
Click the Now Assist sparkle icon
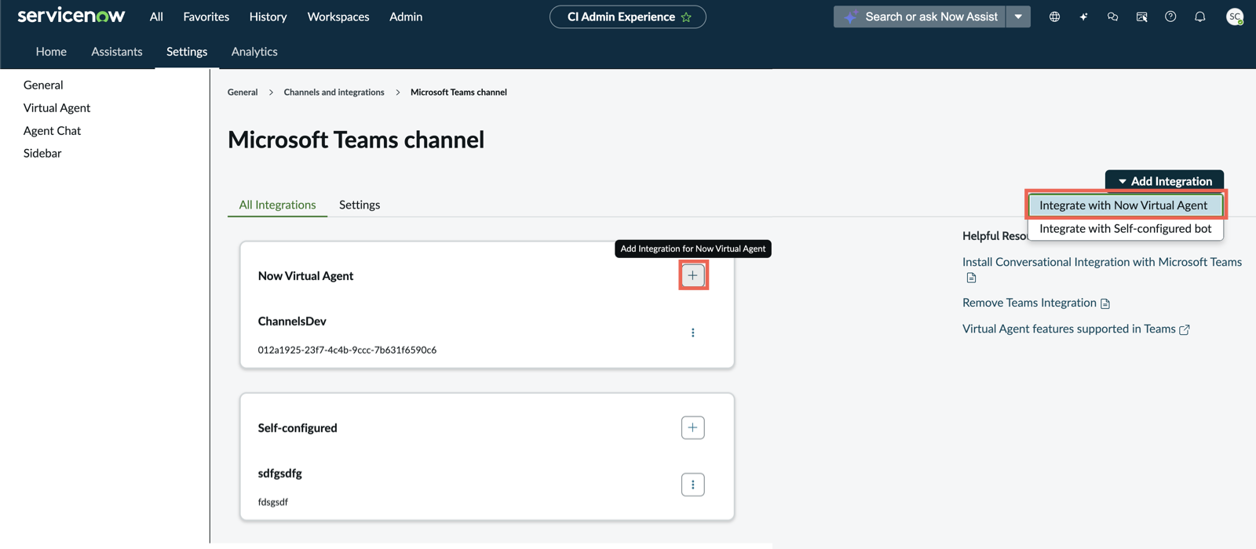click(1083, 16)
